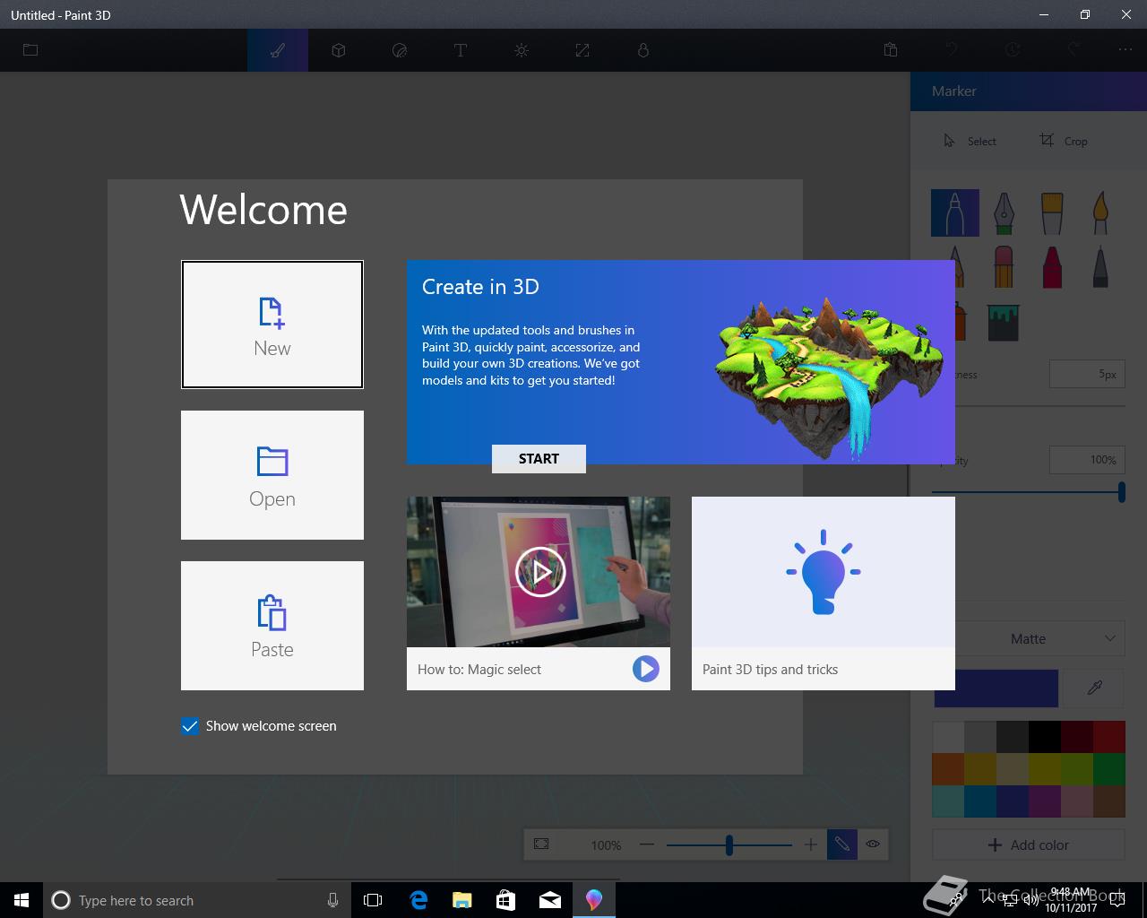
Task: Launch Microsoft Edge from taskbar
Action: tap(418, 900)
